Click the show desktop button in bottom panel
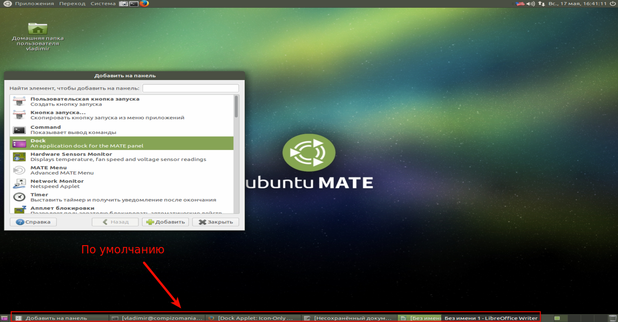The image size is (618, 322). [x=4, y=318]
